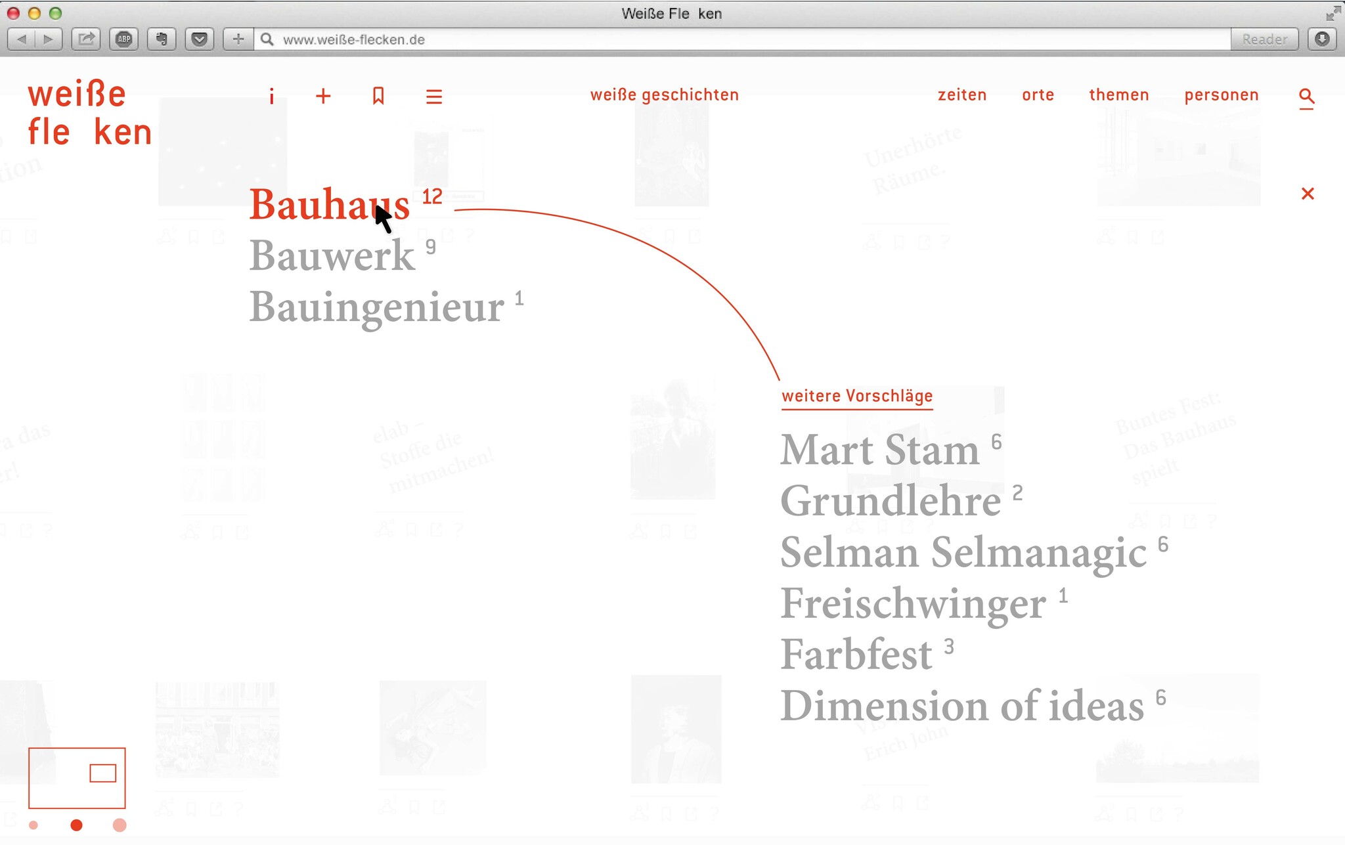Screen dimensions: 1345x845
Task: Click the plus icon in site header
Action: [x=323, y=97]
